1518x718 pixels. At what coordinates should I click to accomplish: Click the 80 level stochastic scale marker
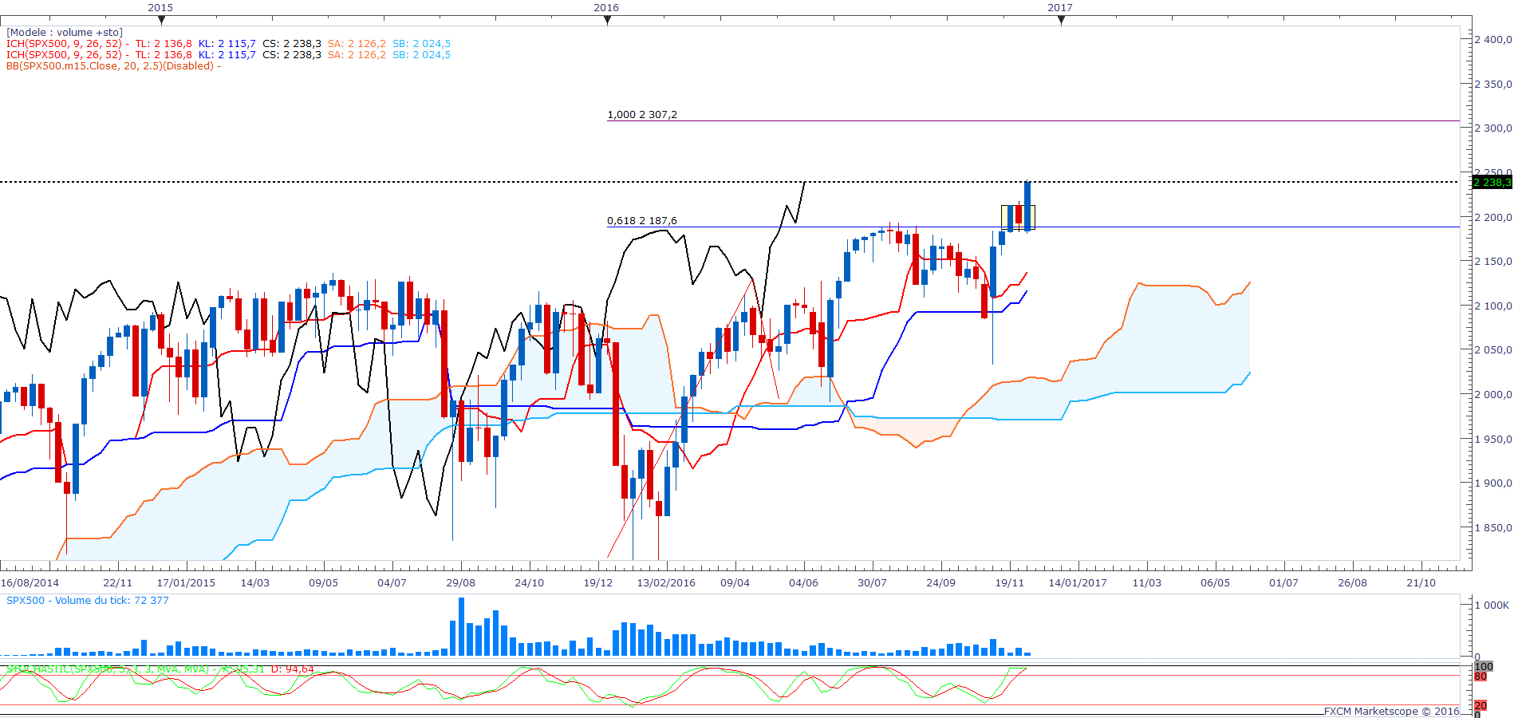1481,677
